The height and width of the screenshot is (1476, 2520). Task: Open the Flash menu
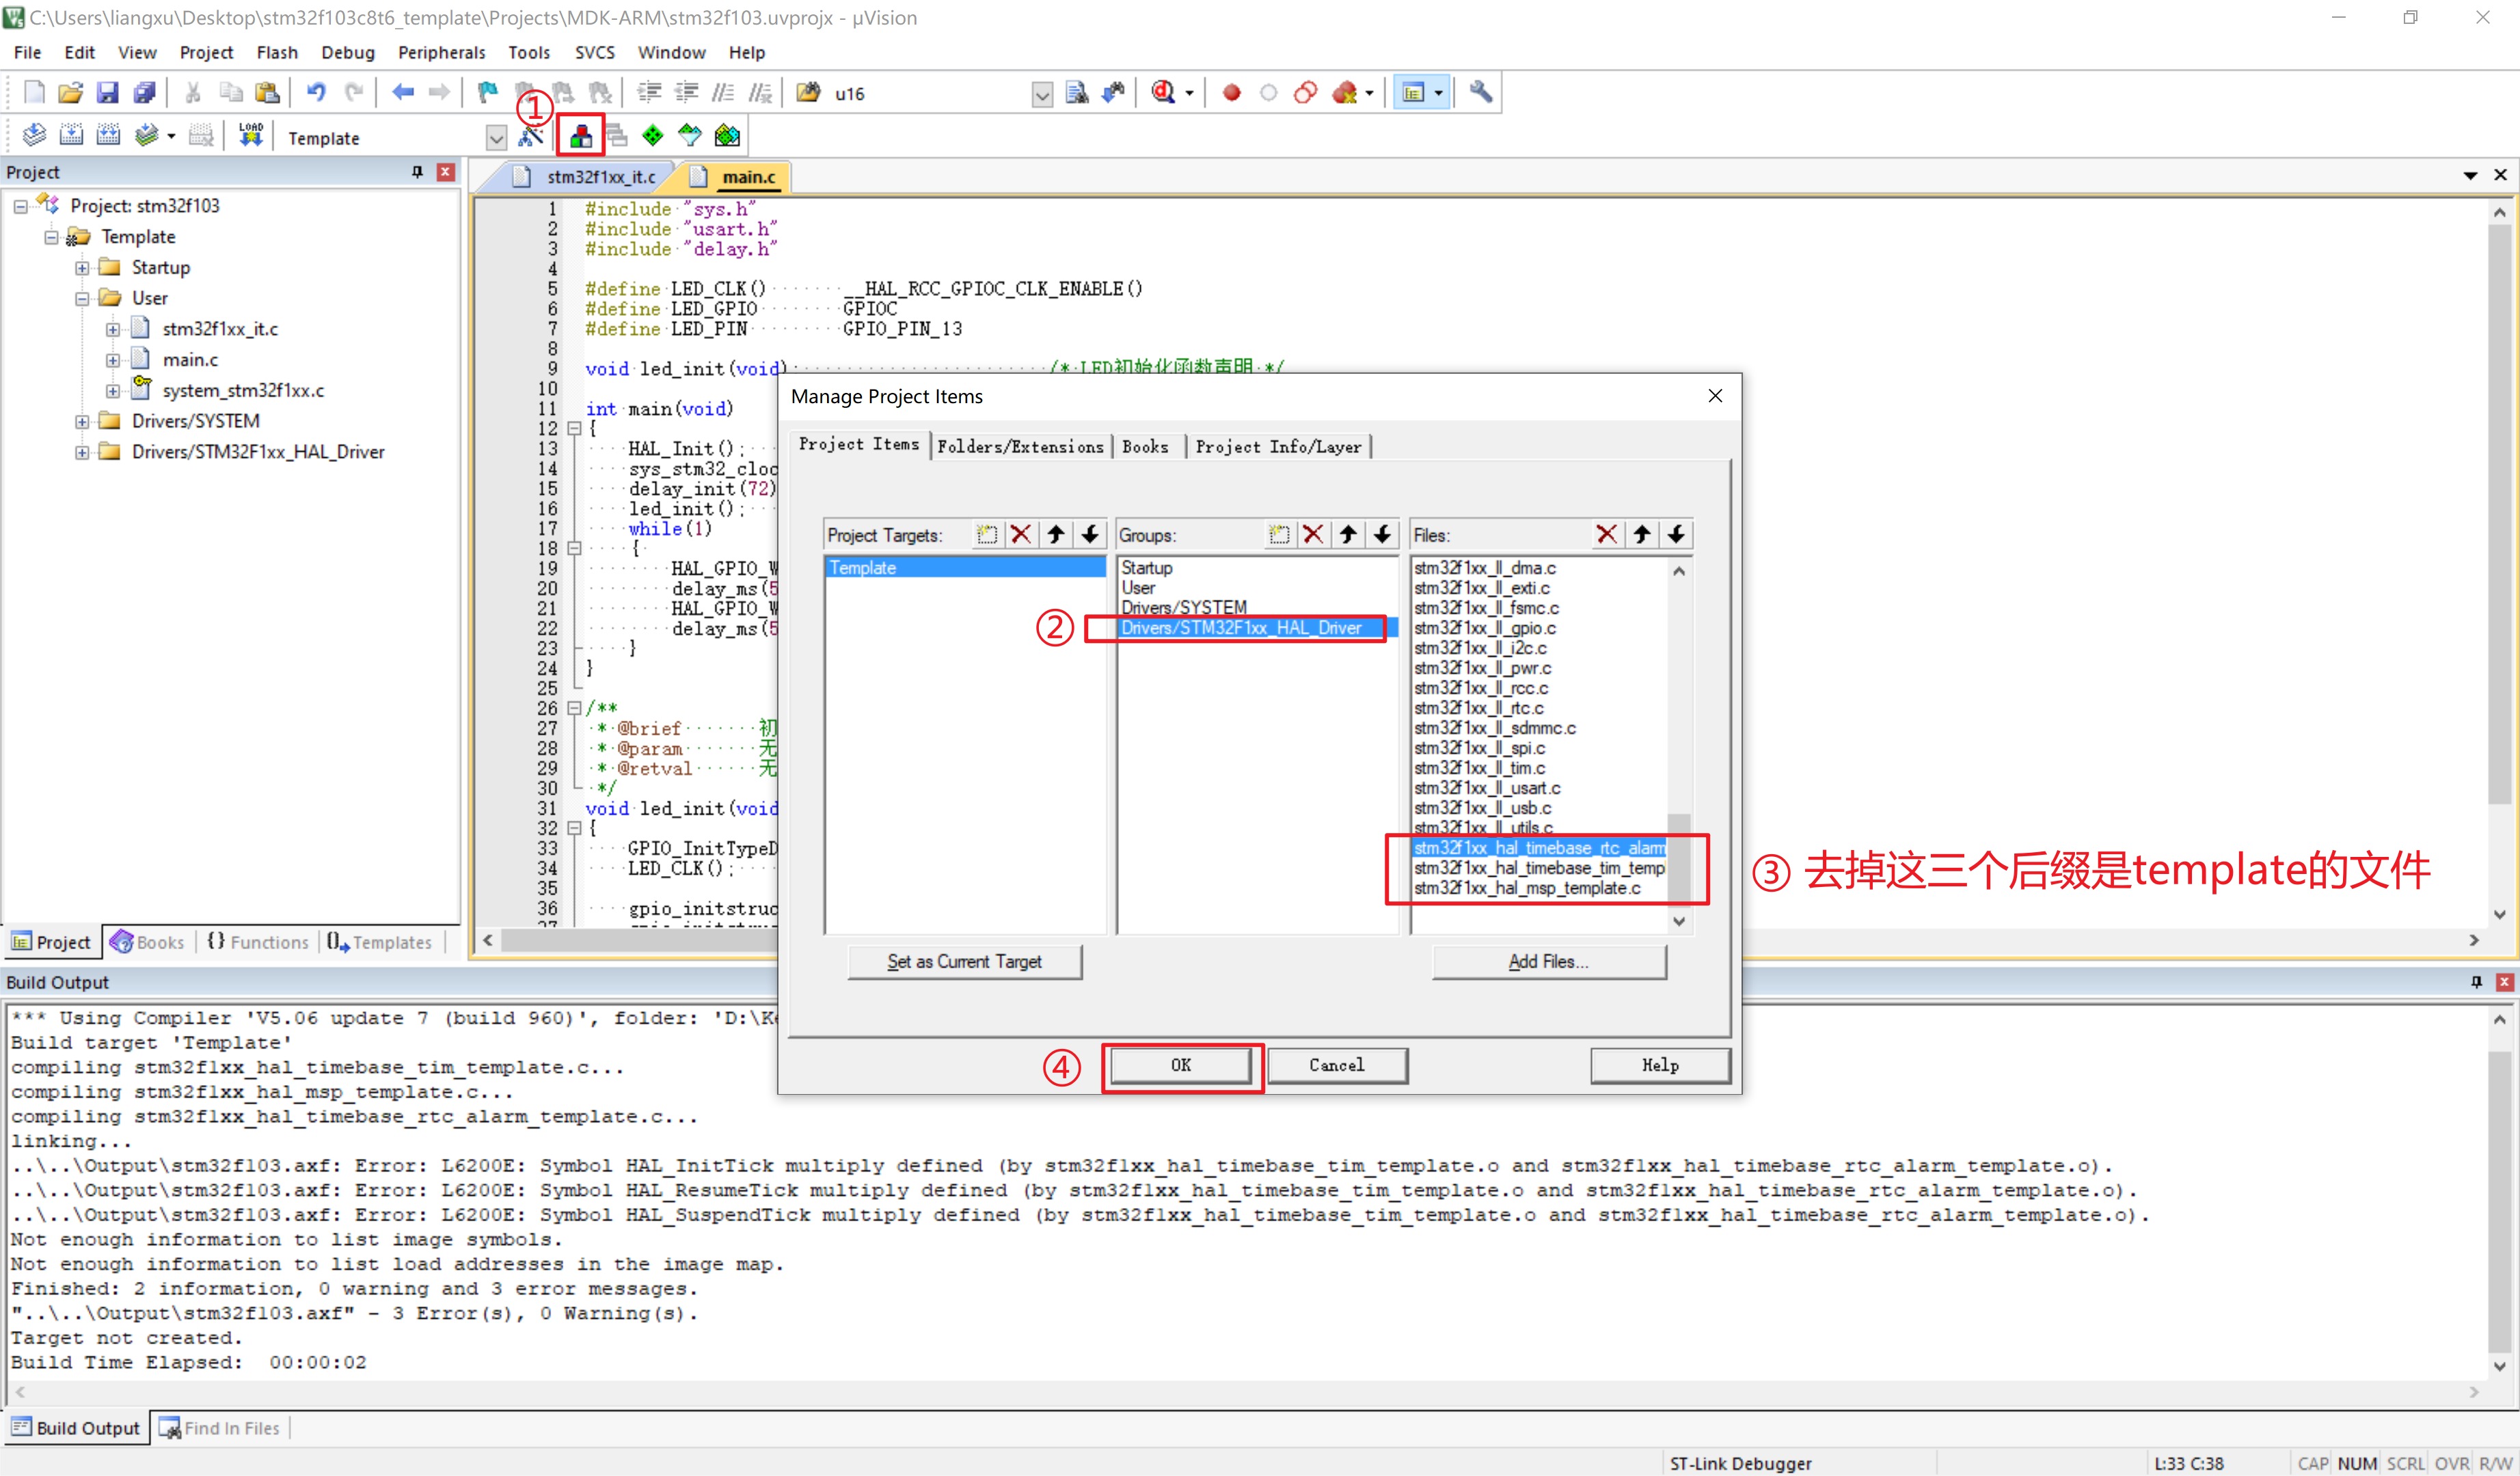click(276, 52)
